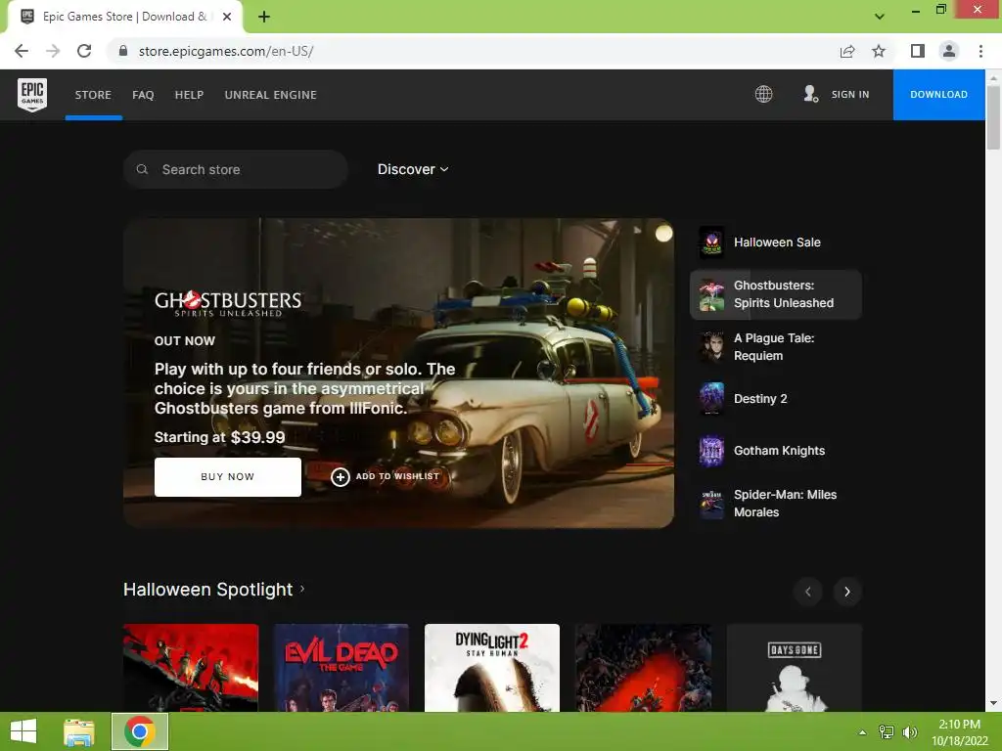Image resolution: width=1002 pixels, height=751 pixels.
Task: Open the FAQ menu item
Action: coord(143,95)
